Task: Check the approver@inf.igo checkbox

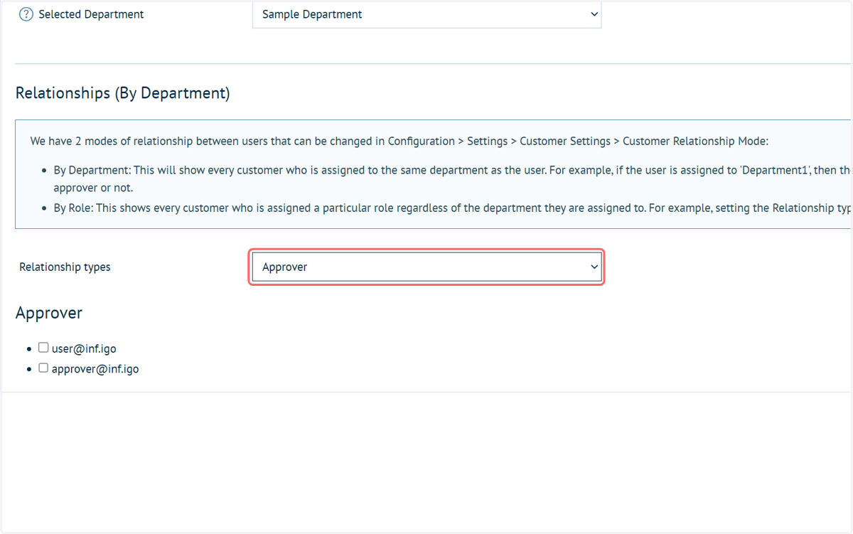Action: pos(43,368)
